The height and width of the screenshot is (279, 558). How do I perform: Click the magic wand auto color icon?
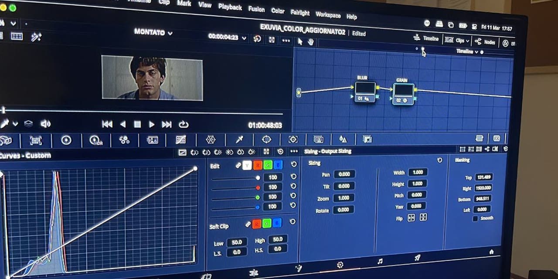(36, 37)
